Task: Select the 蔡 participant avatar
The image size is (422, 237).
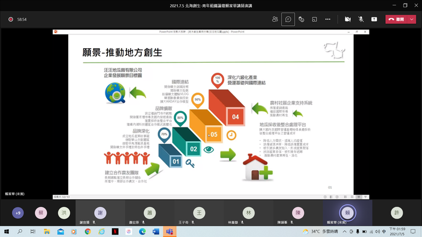Action: click(x=41, y=213)
